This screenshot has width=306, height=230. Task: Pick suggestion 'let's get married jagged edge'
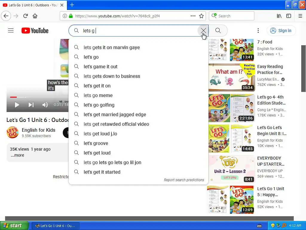pos(138,114)
